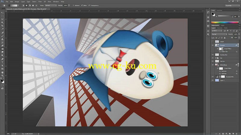
Task: Open the Essentials workspace dropdown
Action: click(x=232, y=5)
